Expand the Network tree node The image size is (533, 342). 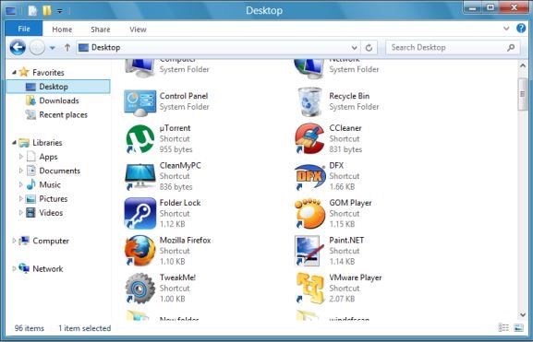(x=14, y=268)
